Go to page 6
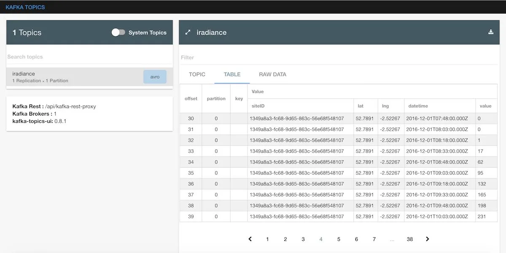506x253 pixels. click(356, 239)
